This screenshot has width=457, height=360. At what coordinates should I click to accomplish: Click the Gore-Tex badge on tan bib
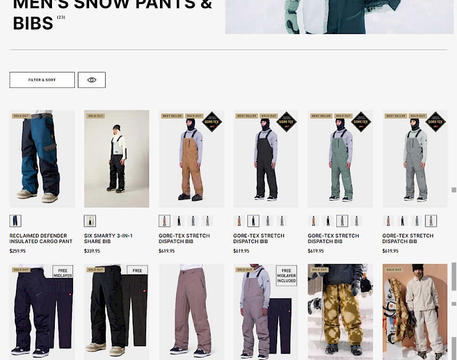click(x=212, y=122)
